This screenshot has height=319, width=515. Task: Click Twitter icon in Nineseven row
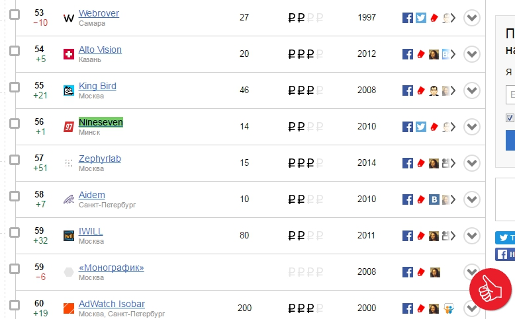click(x=421, y=127)
